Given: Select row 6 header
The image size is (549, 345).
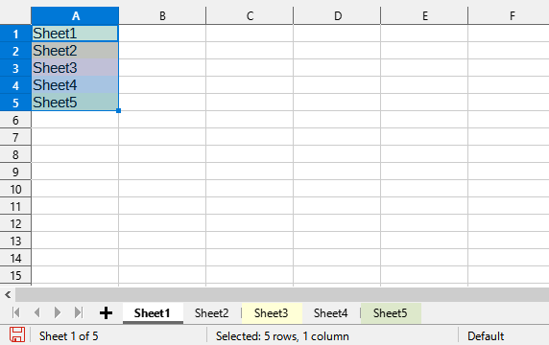Looking at the screenshot, I should tap(15, 120).
